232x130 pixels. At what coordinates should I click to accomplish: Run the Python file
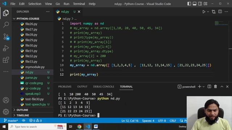pyautogui.click(x=204, y=12)
